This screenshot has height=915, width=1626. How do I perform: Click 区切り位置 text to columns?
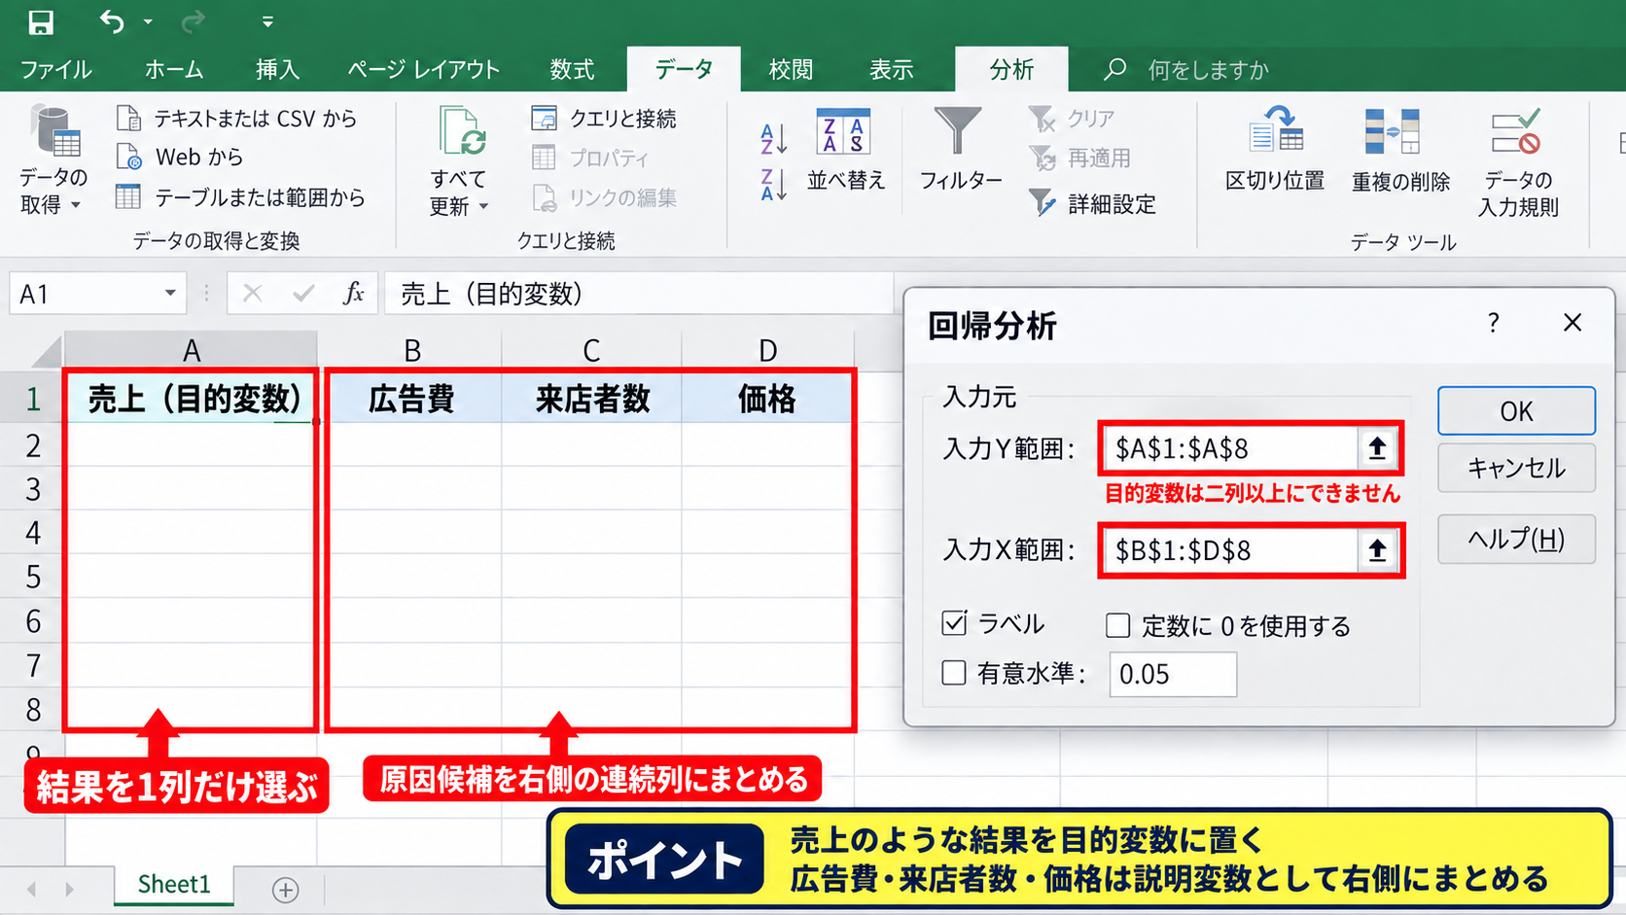pos(1275,149)
